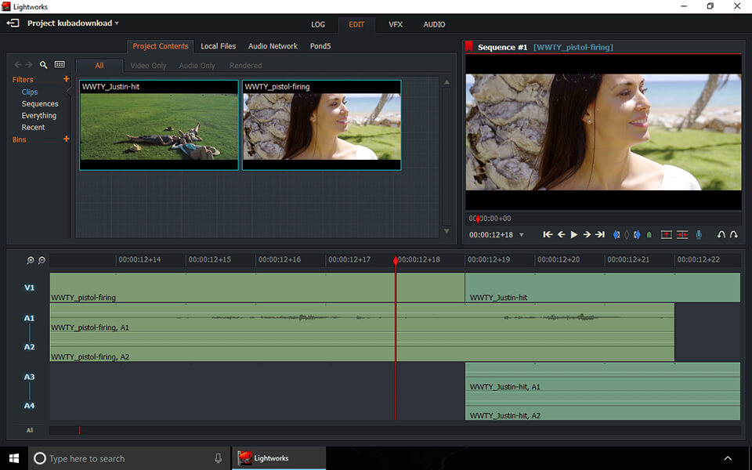Click the Play button in the viewer
Image resolution: width=752 pixels, height=470 pixels.
[574, 234]
